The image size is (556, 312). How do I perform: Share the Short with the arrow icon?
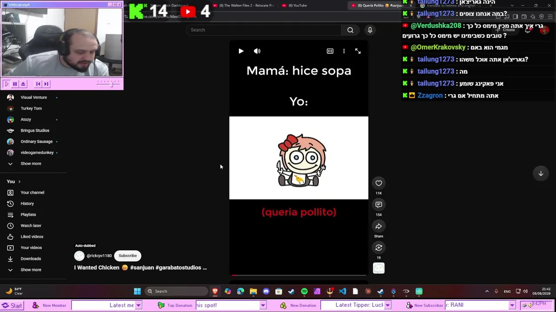pyautogui.click(x=379, y=226)
